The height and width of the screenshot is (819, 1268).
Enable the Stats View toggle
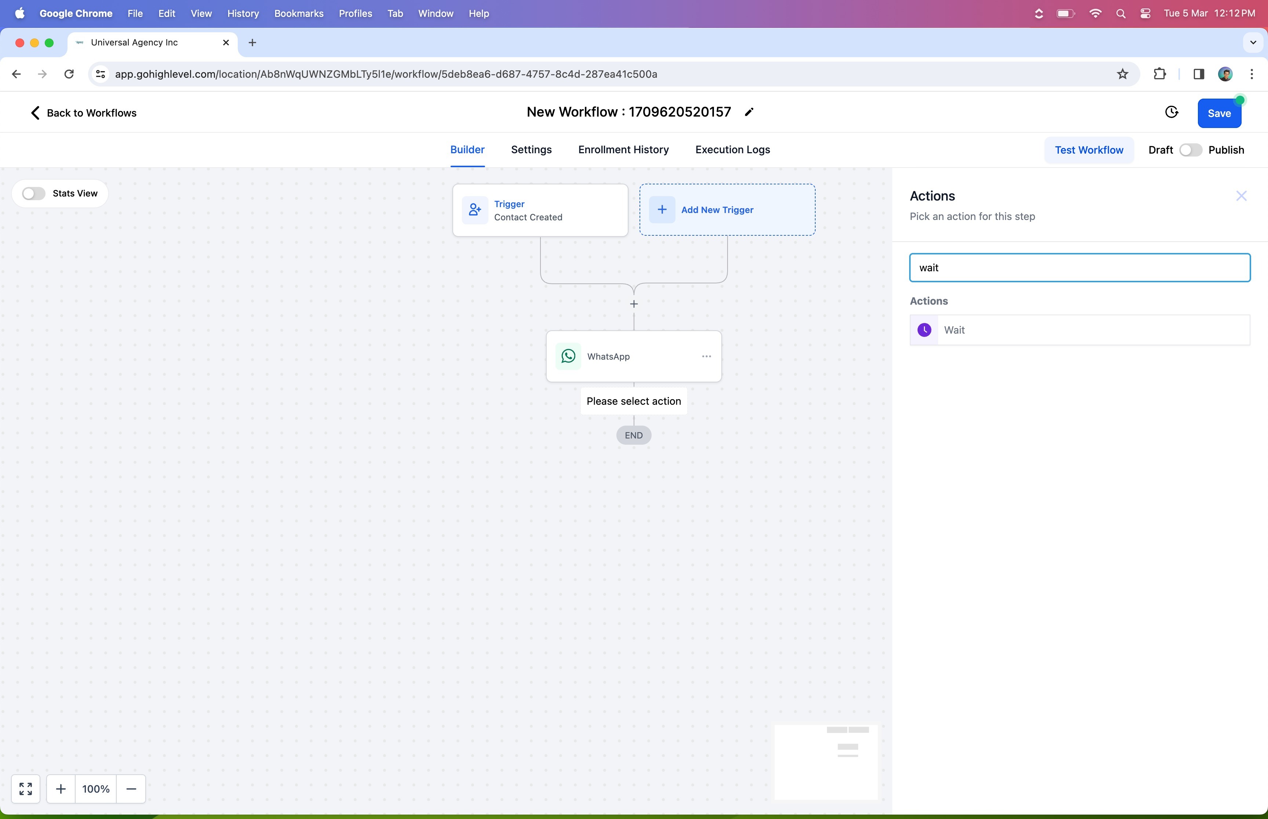point(33,194)
